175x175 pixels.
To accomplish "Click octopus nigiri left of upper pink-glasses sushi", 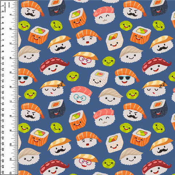I will click(x=54, y=66).
